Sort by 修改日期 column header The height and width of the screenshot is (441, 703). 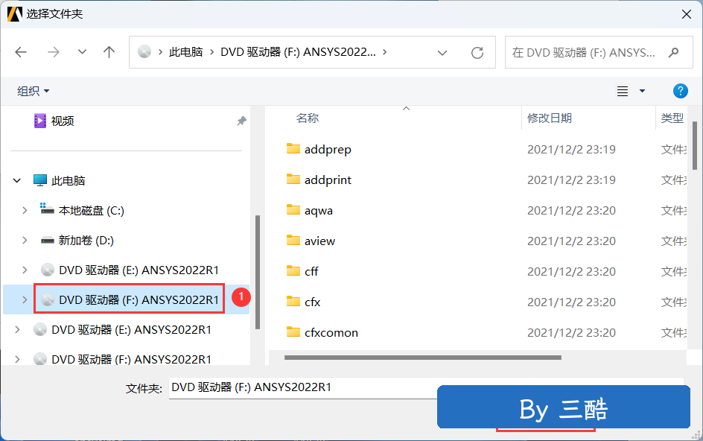(x=550, y=118)
